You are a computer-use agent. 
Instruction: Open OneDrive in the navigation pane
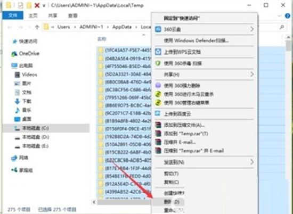25,54
